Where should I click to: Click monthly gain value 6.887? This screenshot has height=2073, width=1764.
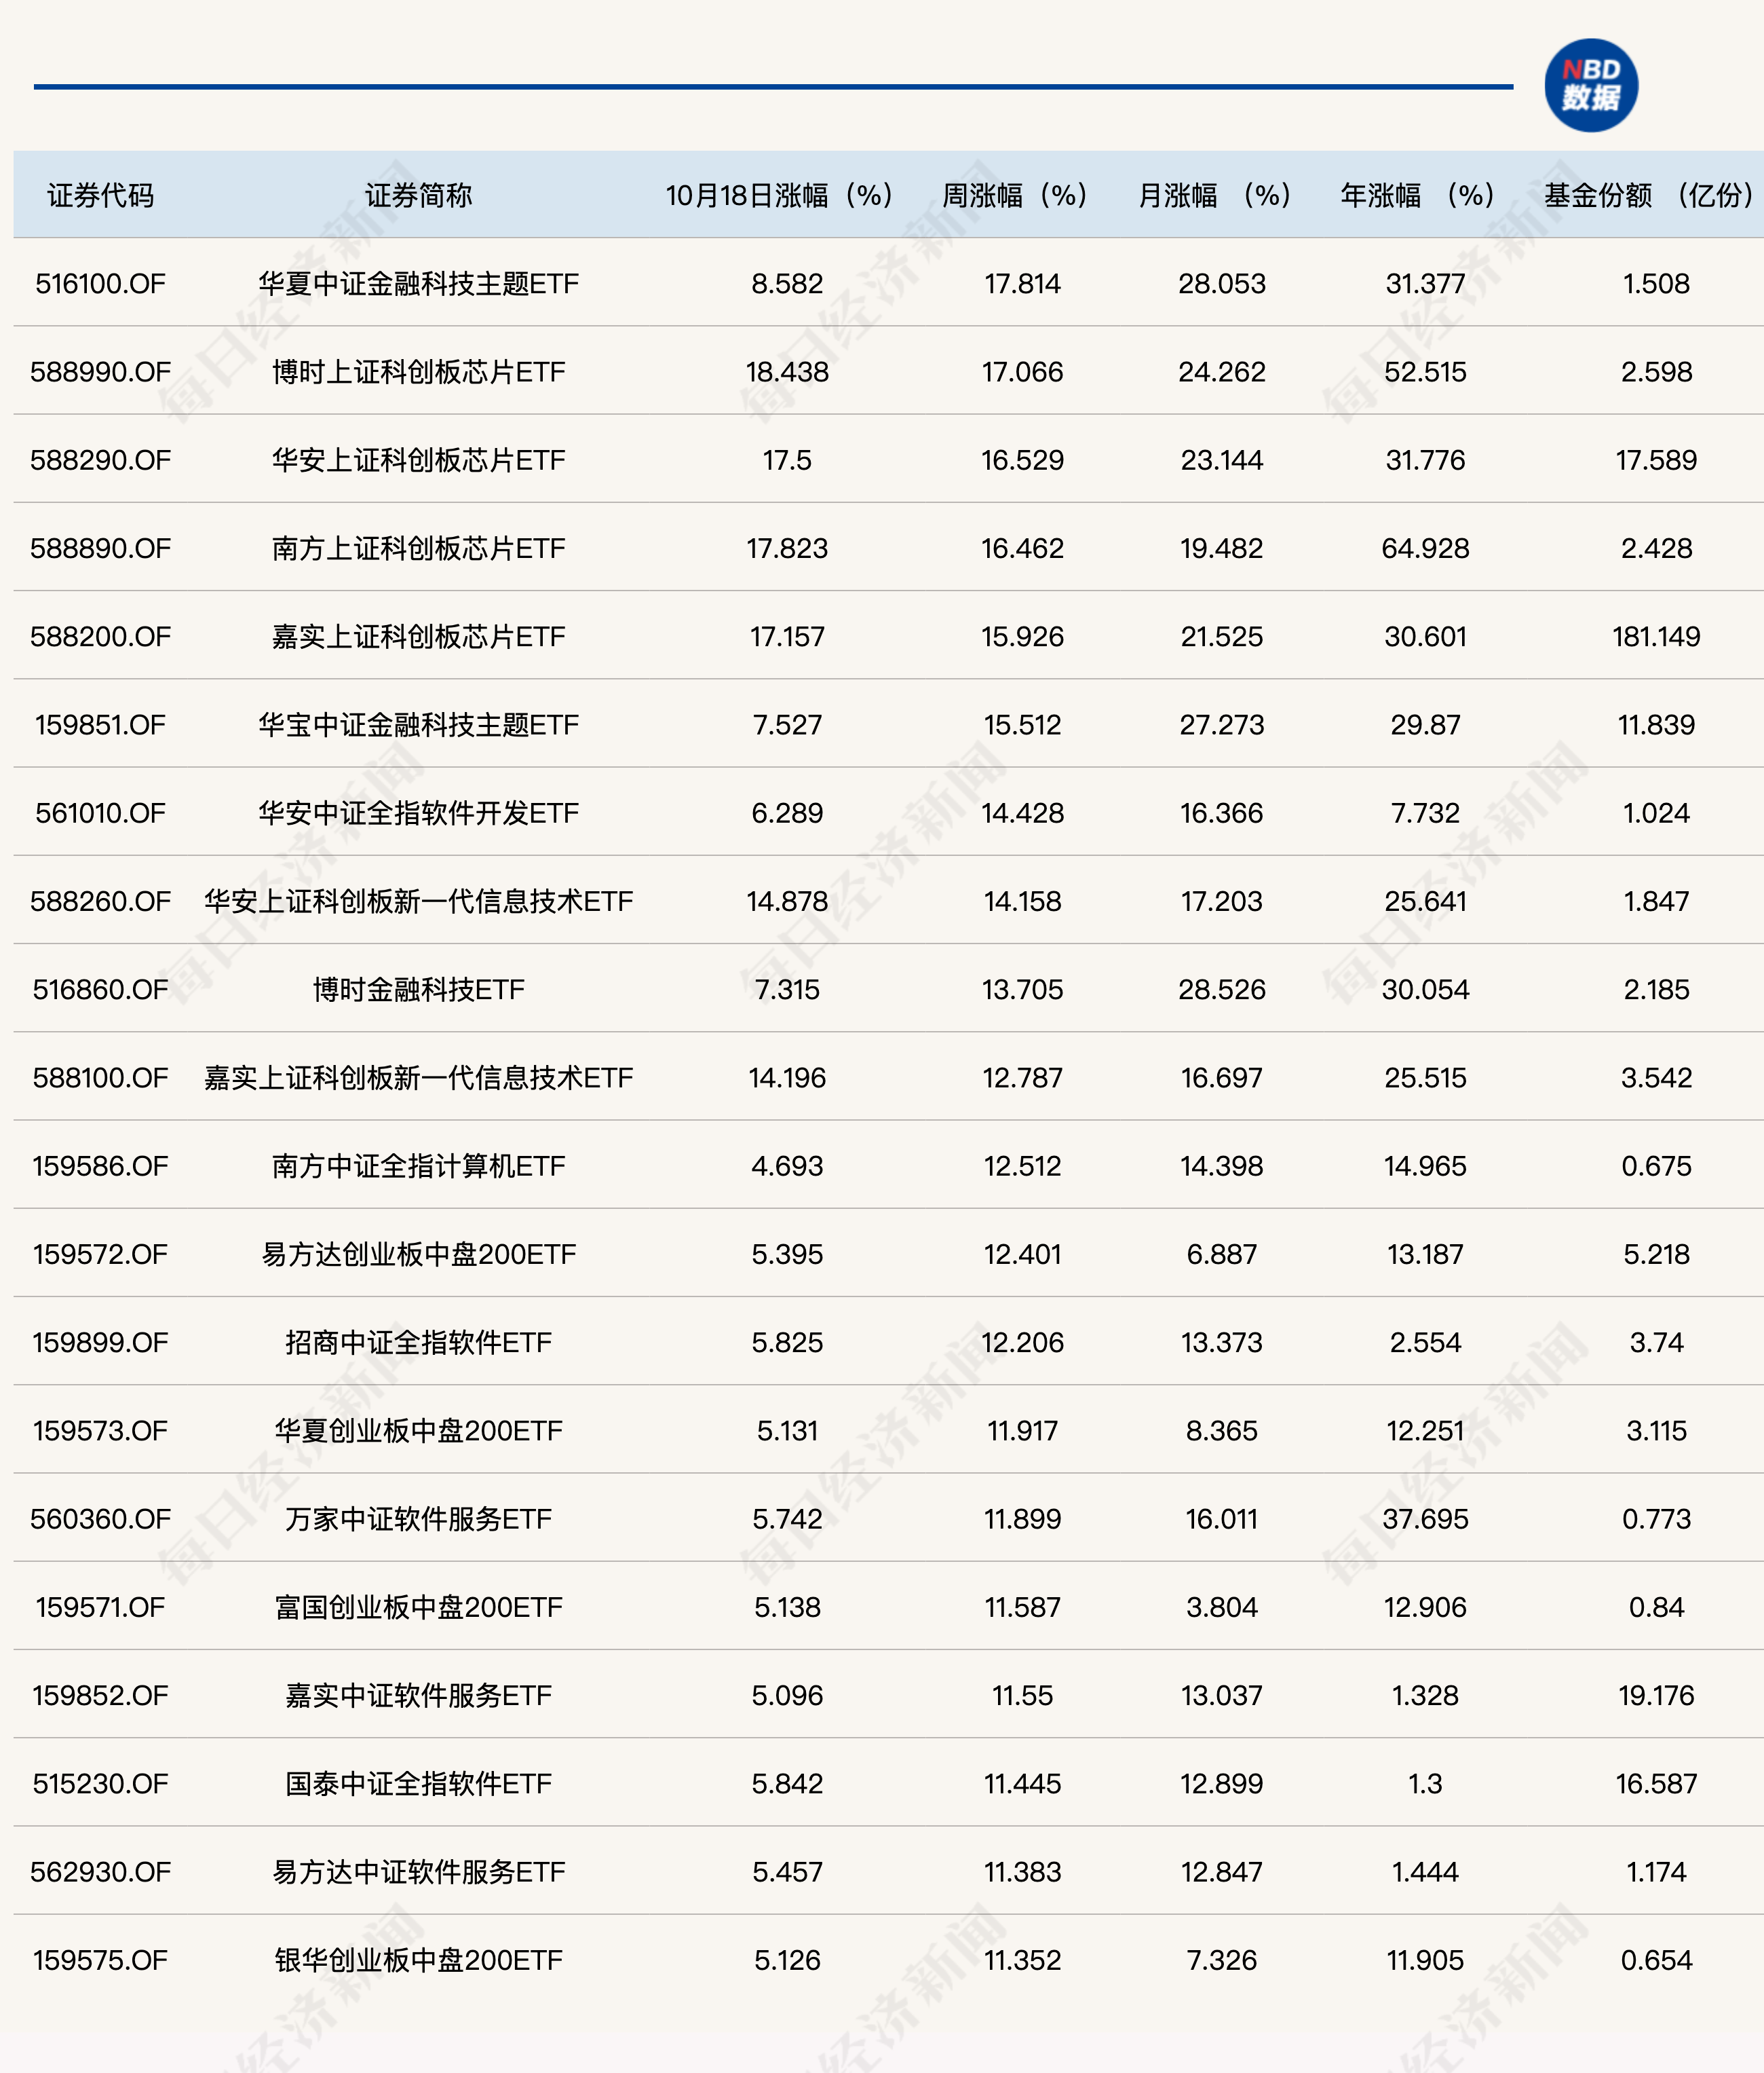point(1221,1254)
